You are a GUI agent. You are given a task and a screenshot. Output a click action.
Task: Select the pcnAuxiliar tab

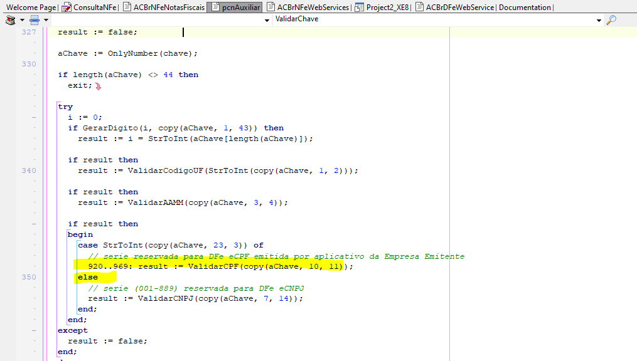click(235, 8)
